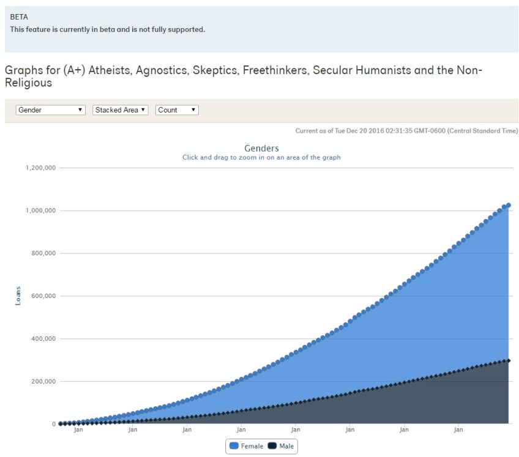The height and width of the screenshot is (457, 519).
Task: Toggle the Male series legend label
Action: (286, 446)
